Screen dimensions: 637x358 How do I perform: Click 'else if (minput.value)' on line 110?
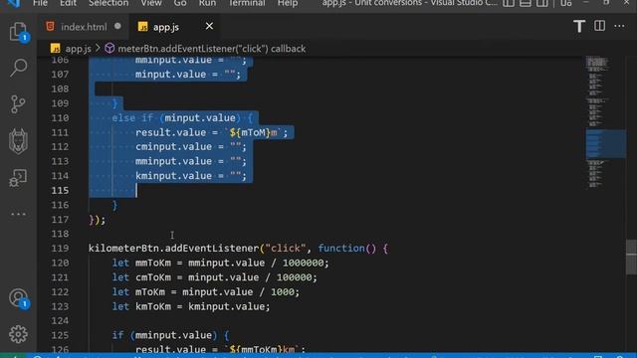[177, 118]
